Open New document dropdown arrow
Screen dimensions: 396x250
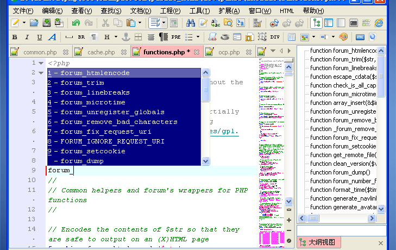pyautogui.click(x=24, y=23)
